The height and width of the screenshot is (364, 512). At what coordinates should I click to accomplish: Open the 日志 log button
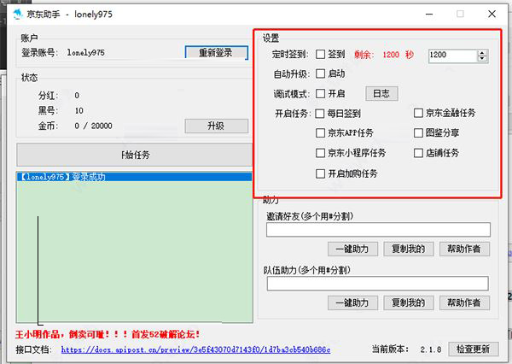coord(381,93)
